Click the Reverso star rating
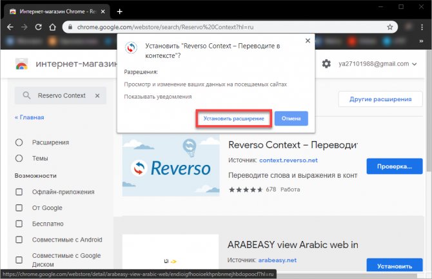Viewport: 432px width, 279px height. pos(246,189)
